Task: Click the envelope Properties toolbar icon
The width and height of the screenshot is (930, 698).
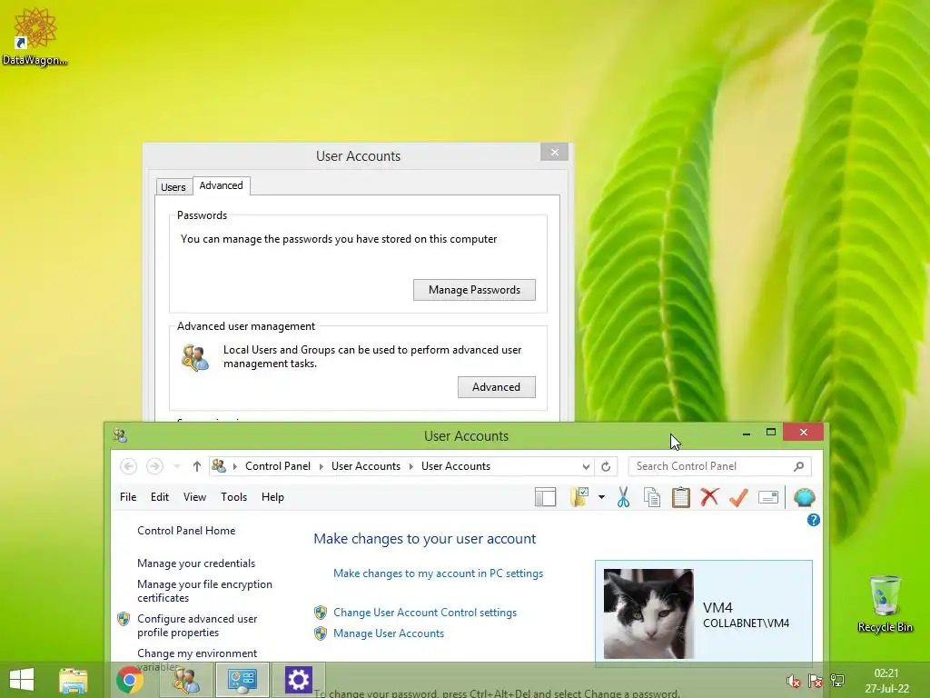Action: [768, 497]
